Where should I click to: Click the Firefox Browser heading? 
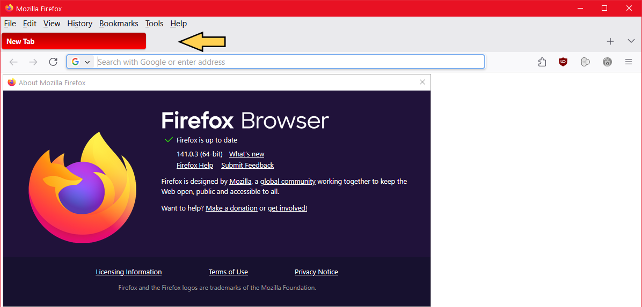[245, 121]
